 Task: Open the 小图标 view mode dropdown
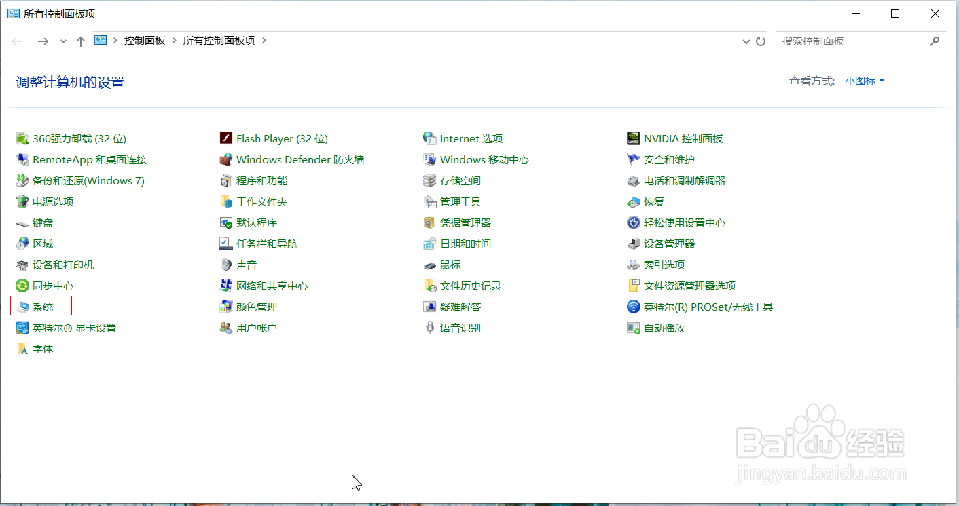[865, 81]
